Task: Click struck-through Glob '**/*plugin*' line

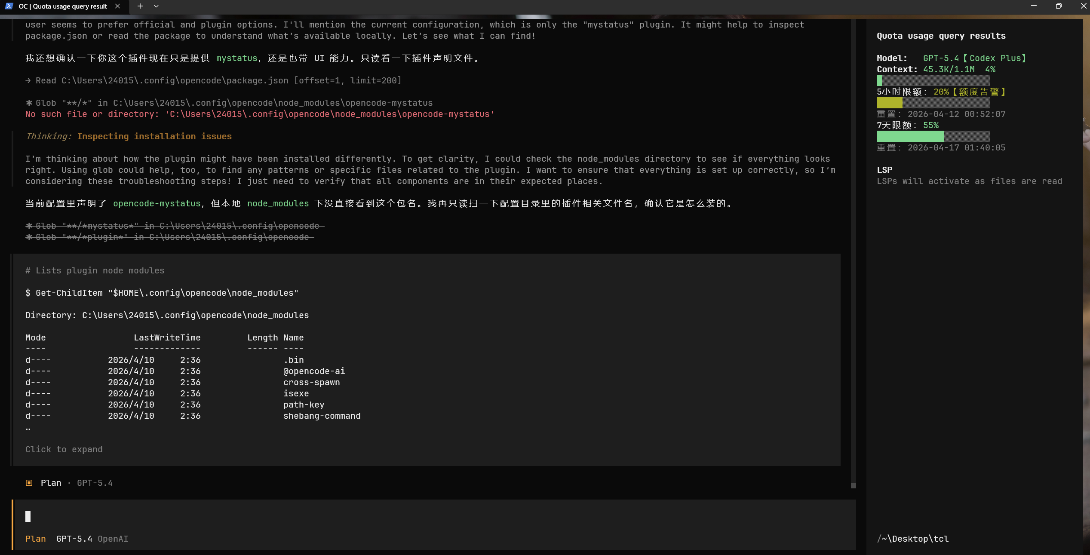Action: click(170, 237)
